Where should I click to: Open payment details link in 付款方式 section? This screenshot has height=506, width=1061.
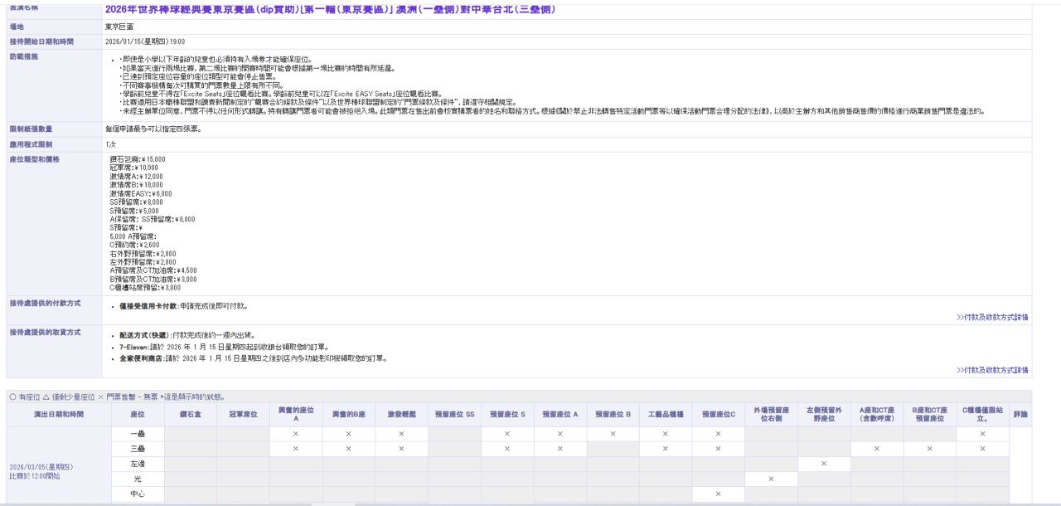pos(992,317)
